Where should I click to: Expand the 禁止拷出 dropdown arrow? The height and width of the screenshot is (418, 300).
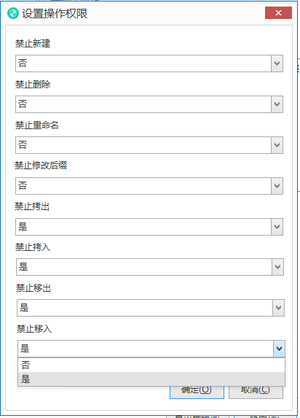click(x=277, y=227)
